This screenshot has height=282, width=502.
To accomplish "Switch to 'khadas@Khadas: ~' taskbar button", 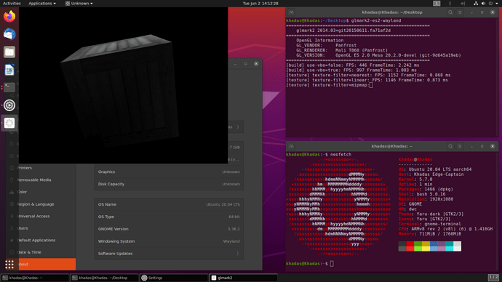I will pos(35,278).
